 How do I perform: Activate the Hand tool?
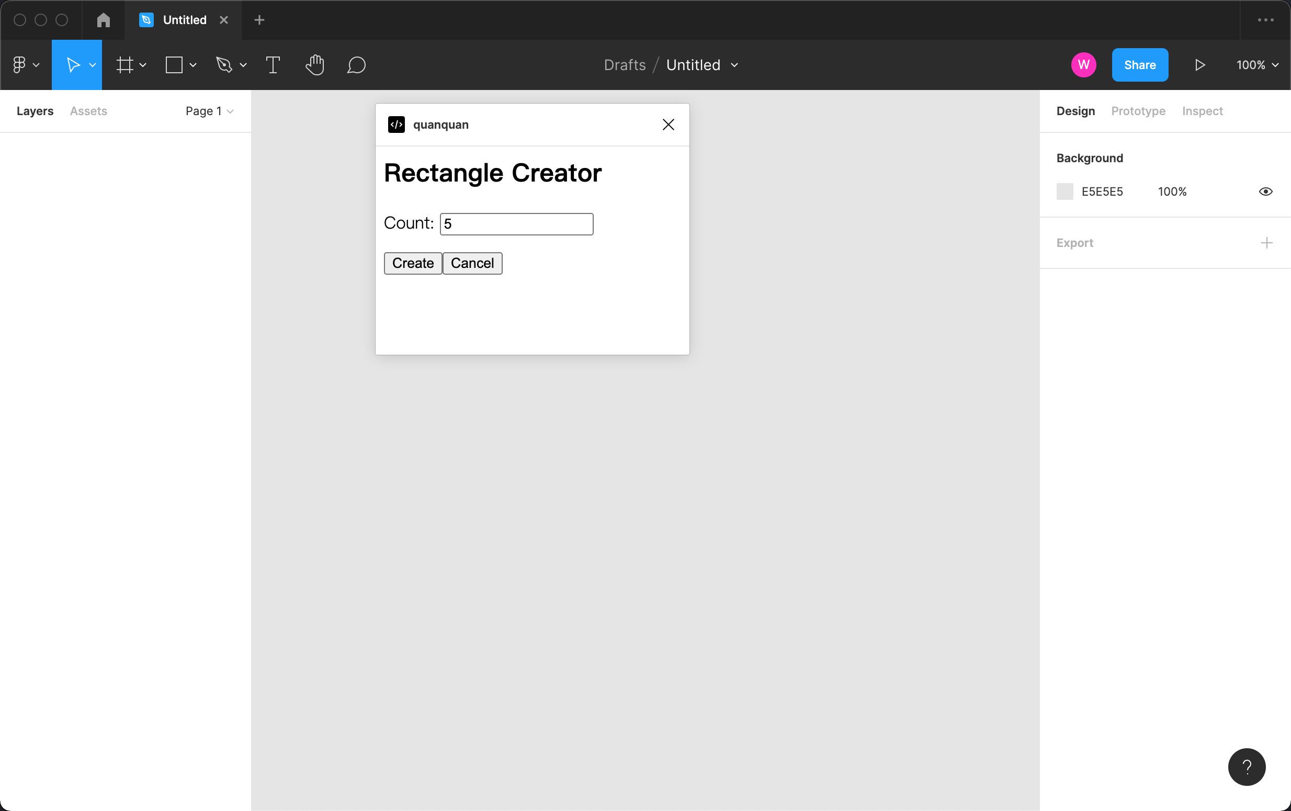(x=315, y=65)
